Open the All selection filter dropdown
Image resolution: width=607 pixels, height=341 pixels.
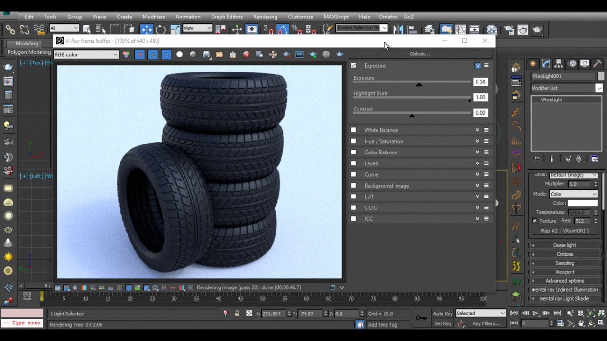pyautogui.click(x=64, y=28)
